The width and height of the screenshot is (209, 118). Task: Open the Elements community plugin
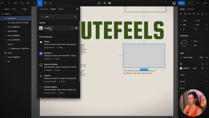pos(58,56)
